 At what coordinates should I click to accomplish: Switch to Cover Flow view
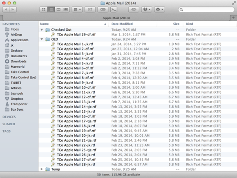point(66,9)
